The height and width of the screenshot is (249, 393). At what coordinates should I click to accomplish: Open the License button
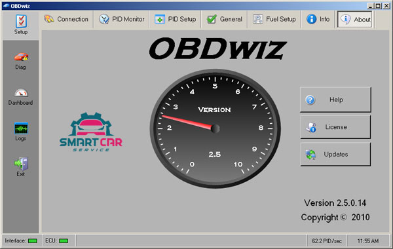335,127
